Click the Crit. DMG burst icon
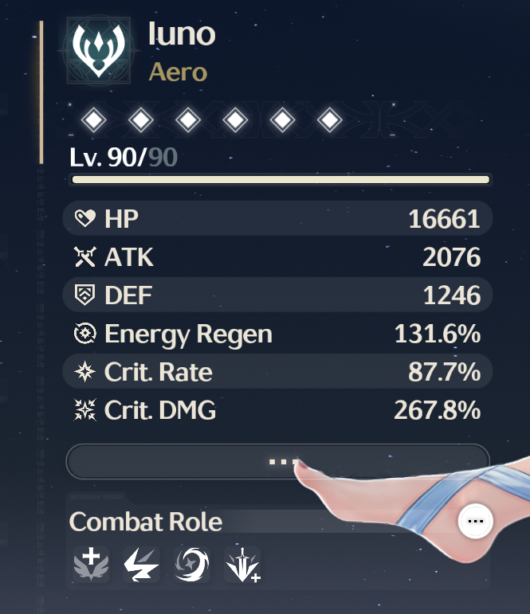Screen dimensions: 530x614 (x=84, y=411)
